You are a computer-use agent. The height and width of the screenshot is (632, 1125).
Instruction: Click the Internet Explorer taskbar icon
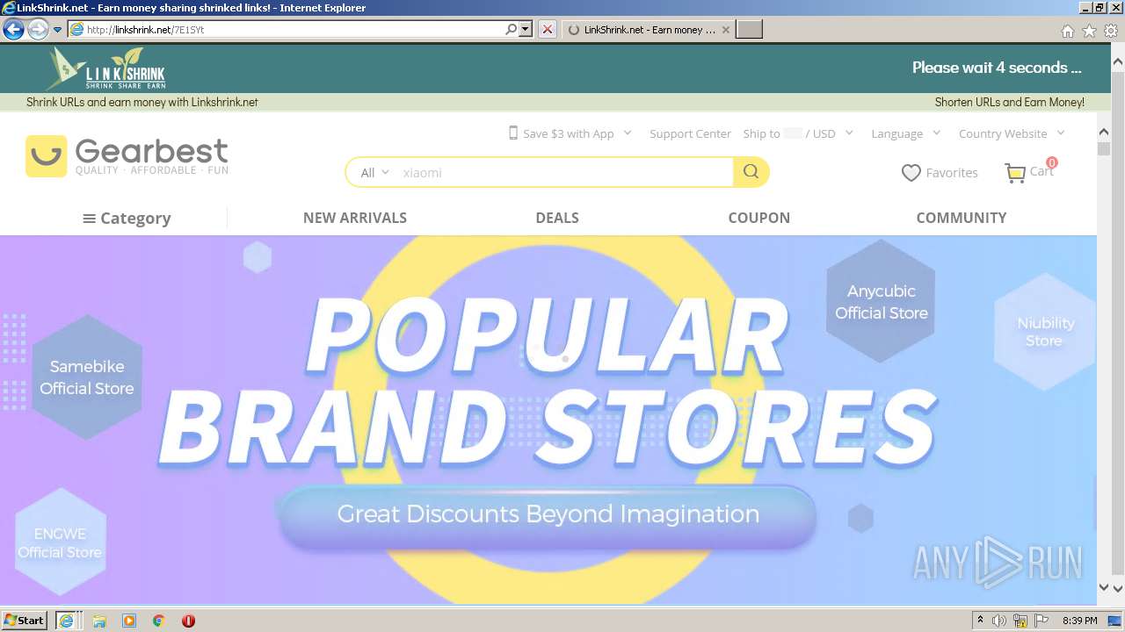tap(67, 621)
